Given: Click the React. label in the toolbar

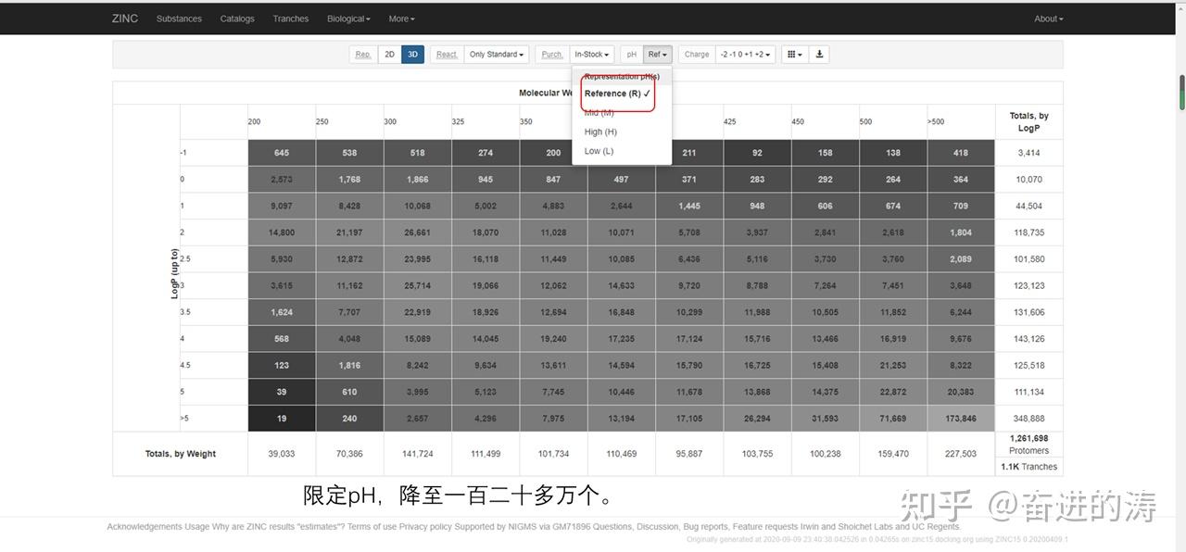Looking at the screenshot, I should pos(447,54).
